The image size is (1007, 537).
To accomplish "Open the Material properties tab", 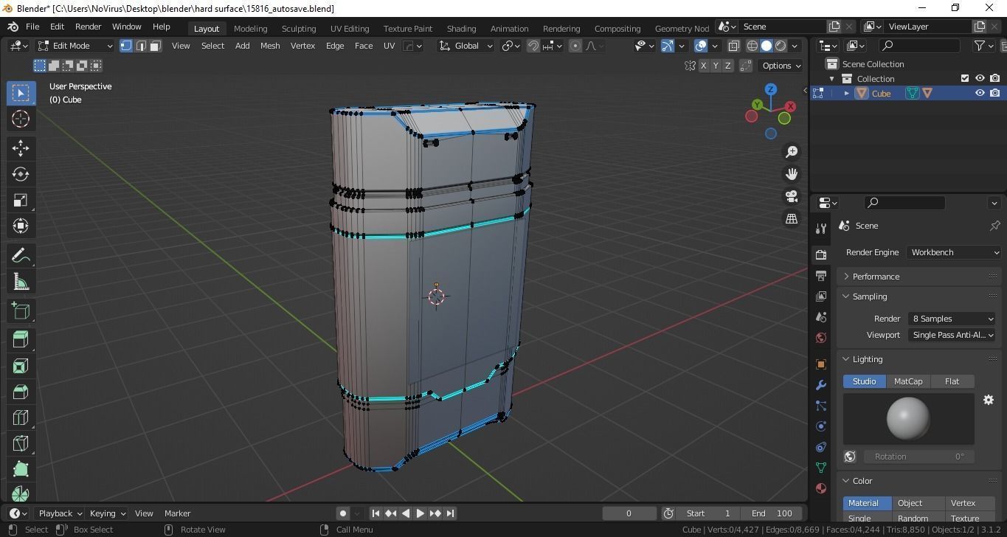I will click(x=821, y=488).
